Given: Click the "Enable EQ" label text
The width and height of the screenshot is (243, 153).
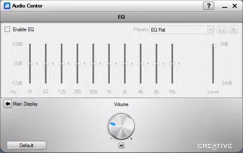Looking at the screenshot, I should point(23,30).
